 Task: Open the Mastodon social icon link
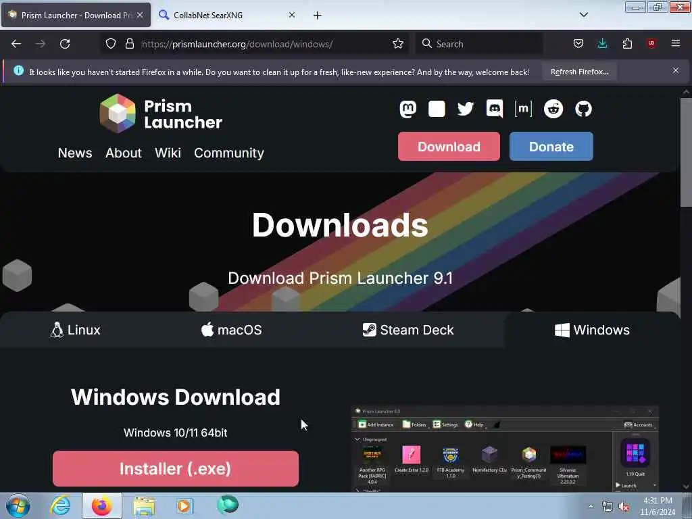[x=407, y=109]
